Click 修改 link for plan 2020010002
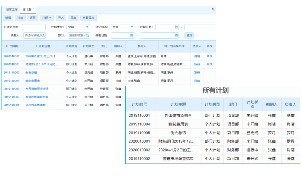The height and width of the screenshot is (181, 302). tap(209, 56)
